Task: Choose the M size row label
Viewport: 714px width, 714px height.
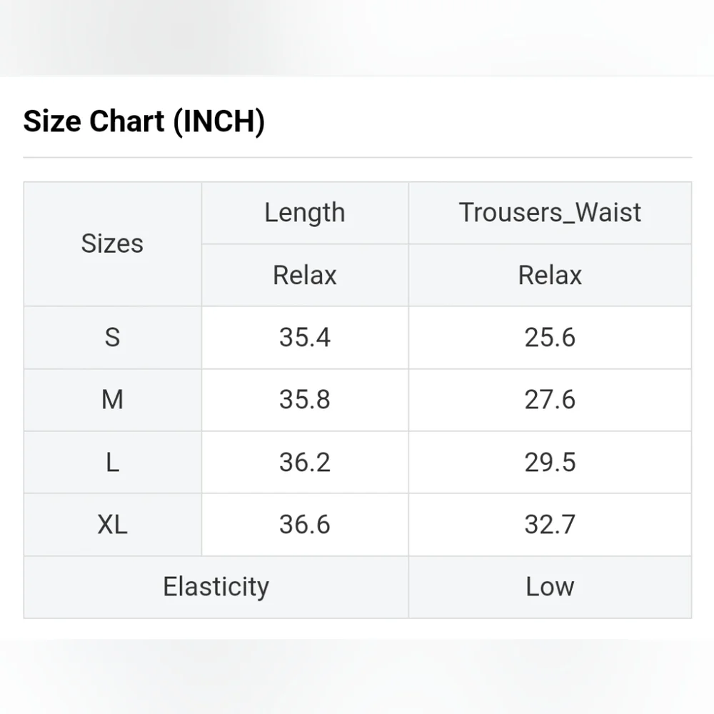Action: click(112, 400)
